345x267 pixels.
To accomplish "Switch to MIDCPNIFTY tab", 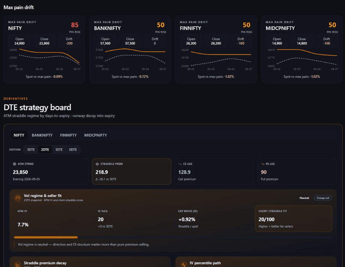I will pos(95,135).
